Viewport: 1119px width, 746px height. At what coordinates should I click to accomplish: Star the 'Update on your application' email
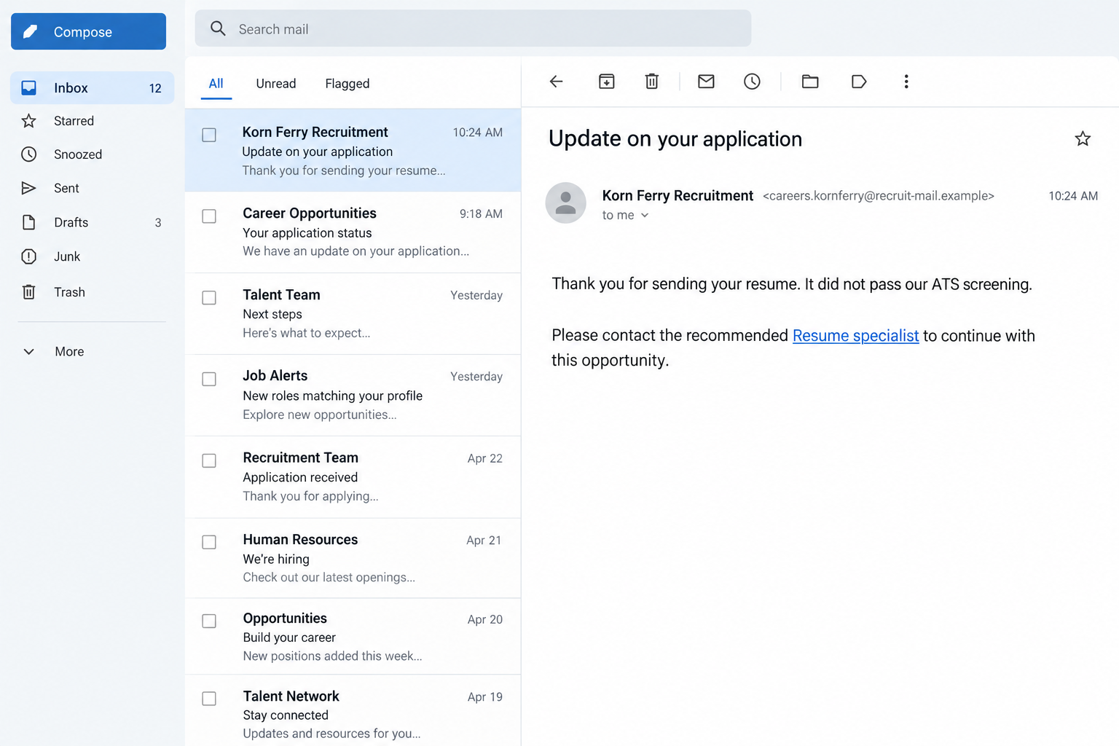pyautogui.click(x=1083, y=138)
